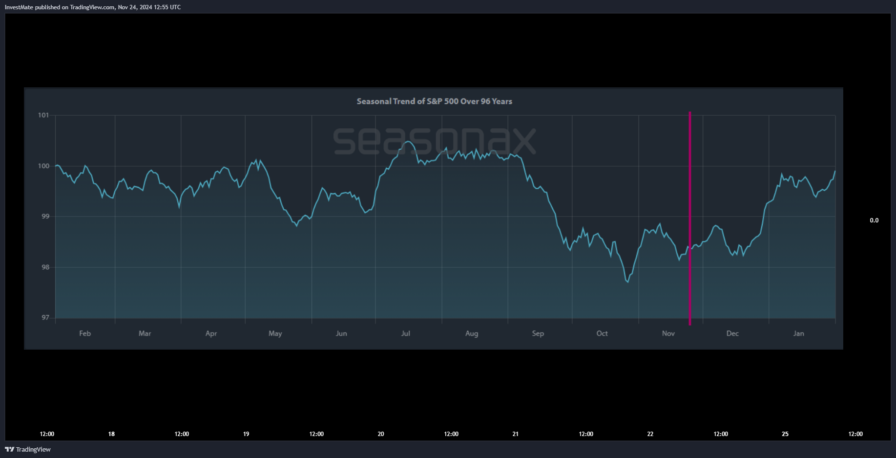
Task: Click the 0.0 price scale value at right
Action: (x=874, y=220)
